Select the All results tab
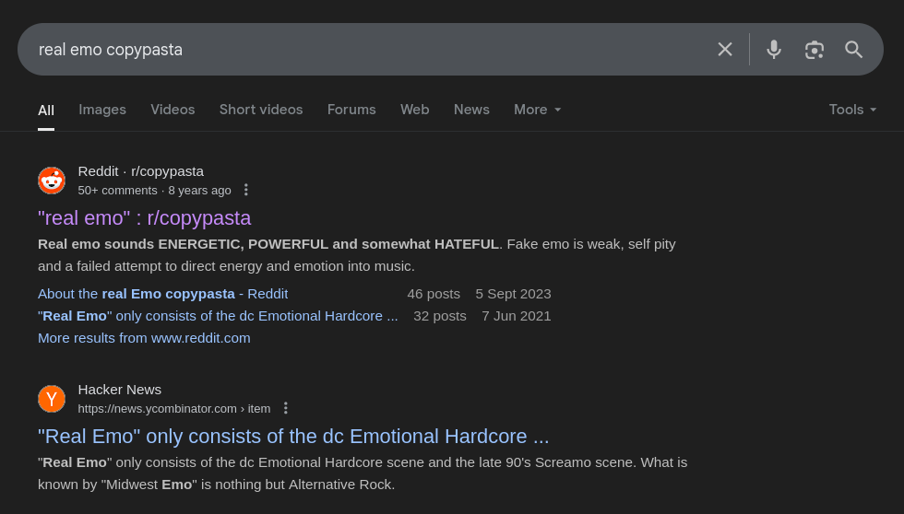The width and height of the screenshot is (904, 514). [x=46, y=110]
